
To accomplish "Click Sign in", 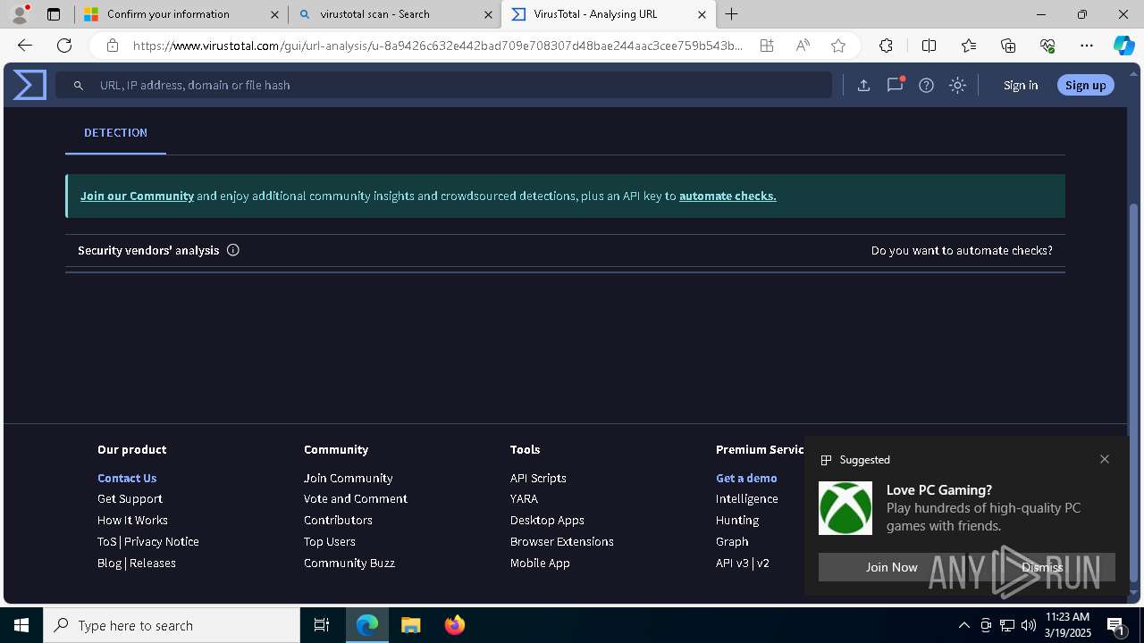I will pyautogui.click(x=1021, y=85).
